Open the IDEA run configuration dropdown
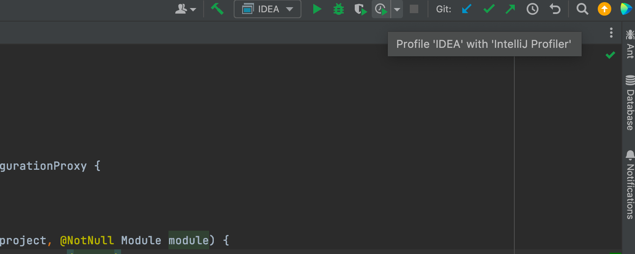The width and height of the screenshot is (635, 254). pyautogui.click(x=268, y=9)
